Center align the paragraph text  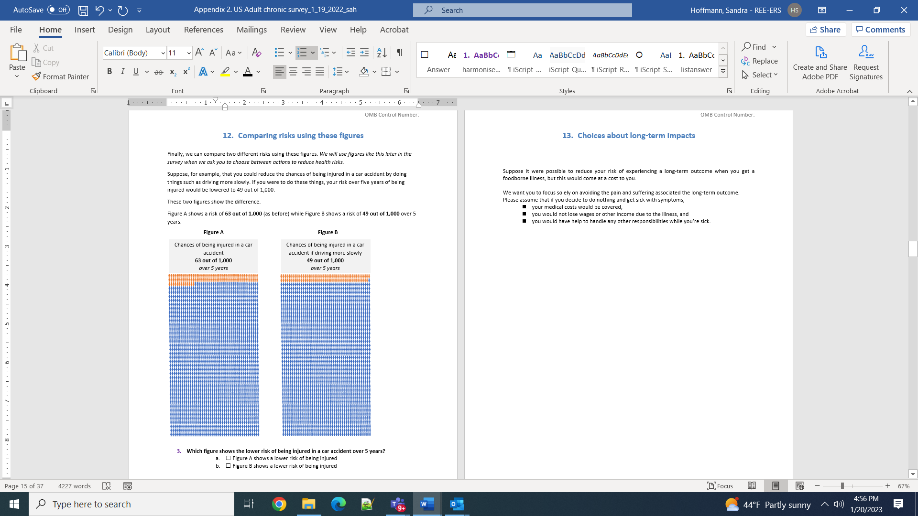coord(293,72)
